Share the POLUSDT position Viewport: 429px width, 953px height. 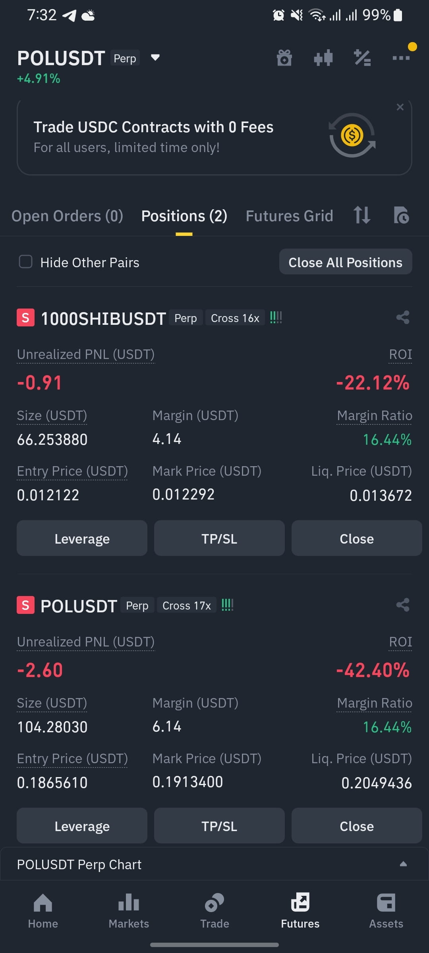click(x=403, y=605)
